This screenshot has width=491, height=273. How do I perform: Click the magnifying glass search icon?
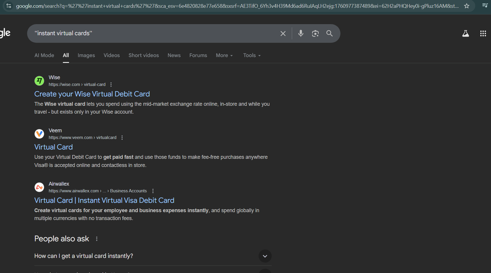point(330,33)
